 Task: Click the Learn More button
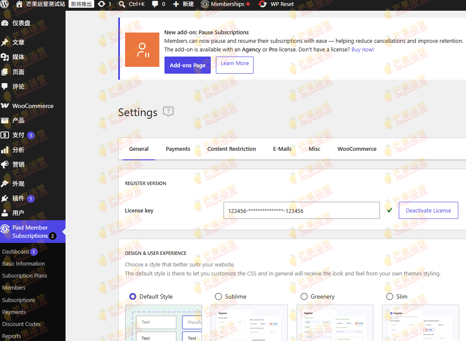pyautogui.click(x=235, y=65)
